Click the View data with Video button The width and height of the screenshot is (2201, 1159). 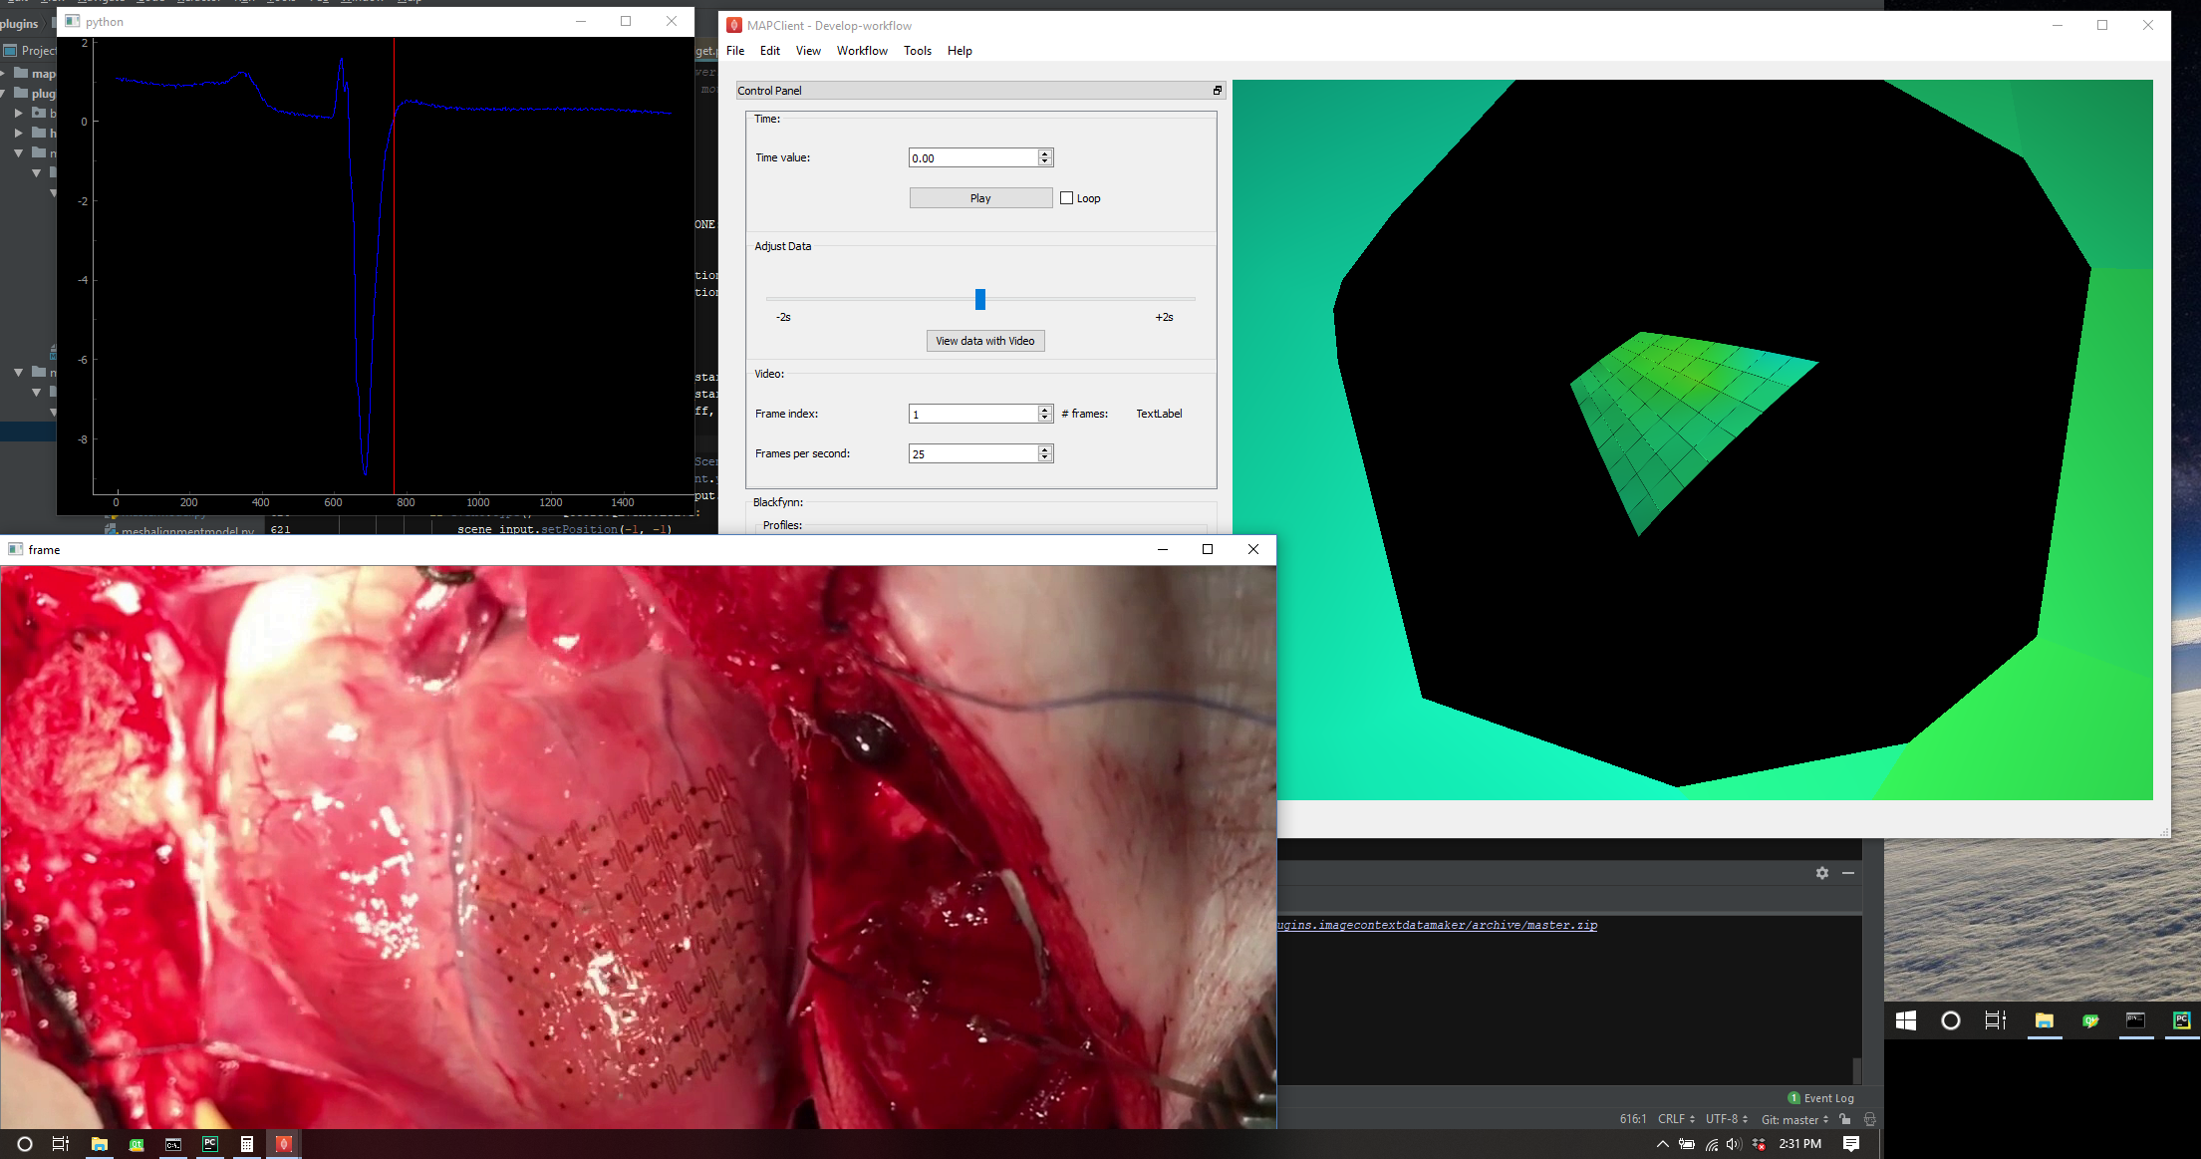click(x=984, y=340)
